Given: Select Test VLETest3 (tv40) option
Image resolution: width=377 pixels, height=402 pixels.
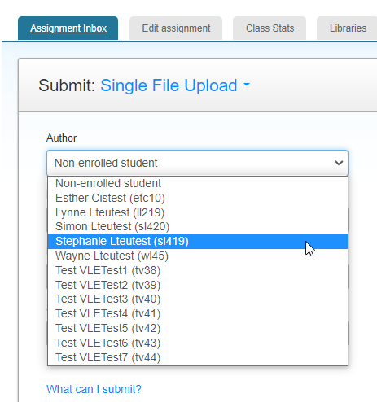Looking at the screenshot, I should click(x=198, y=299).
